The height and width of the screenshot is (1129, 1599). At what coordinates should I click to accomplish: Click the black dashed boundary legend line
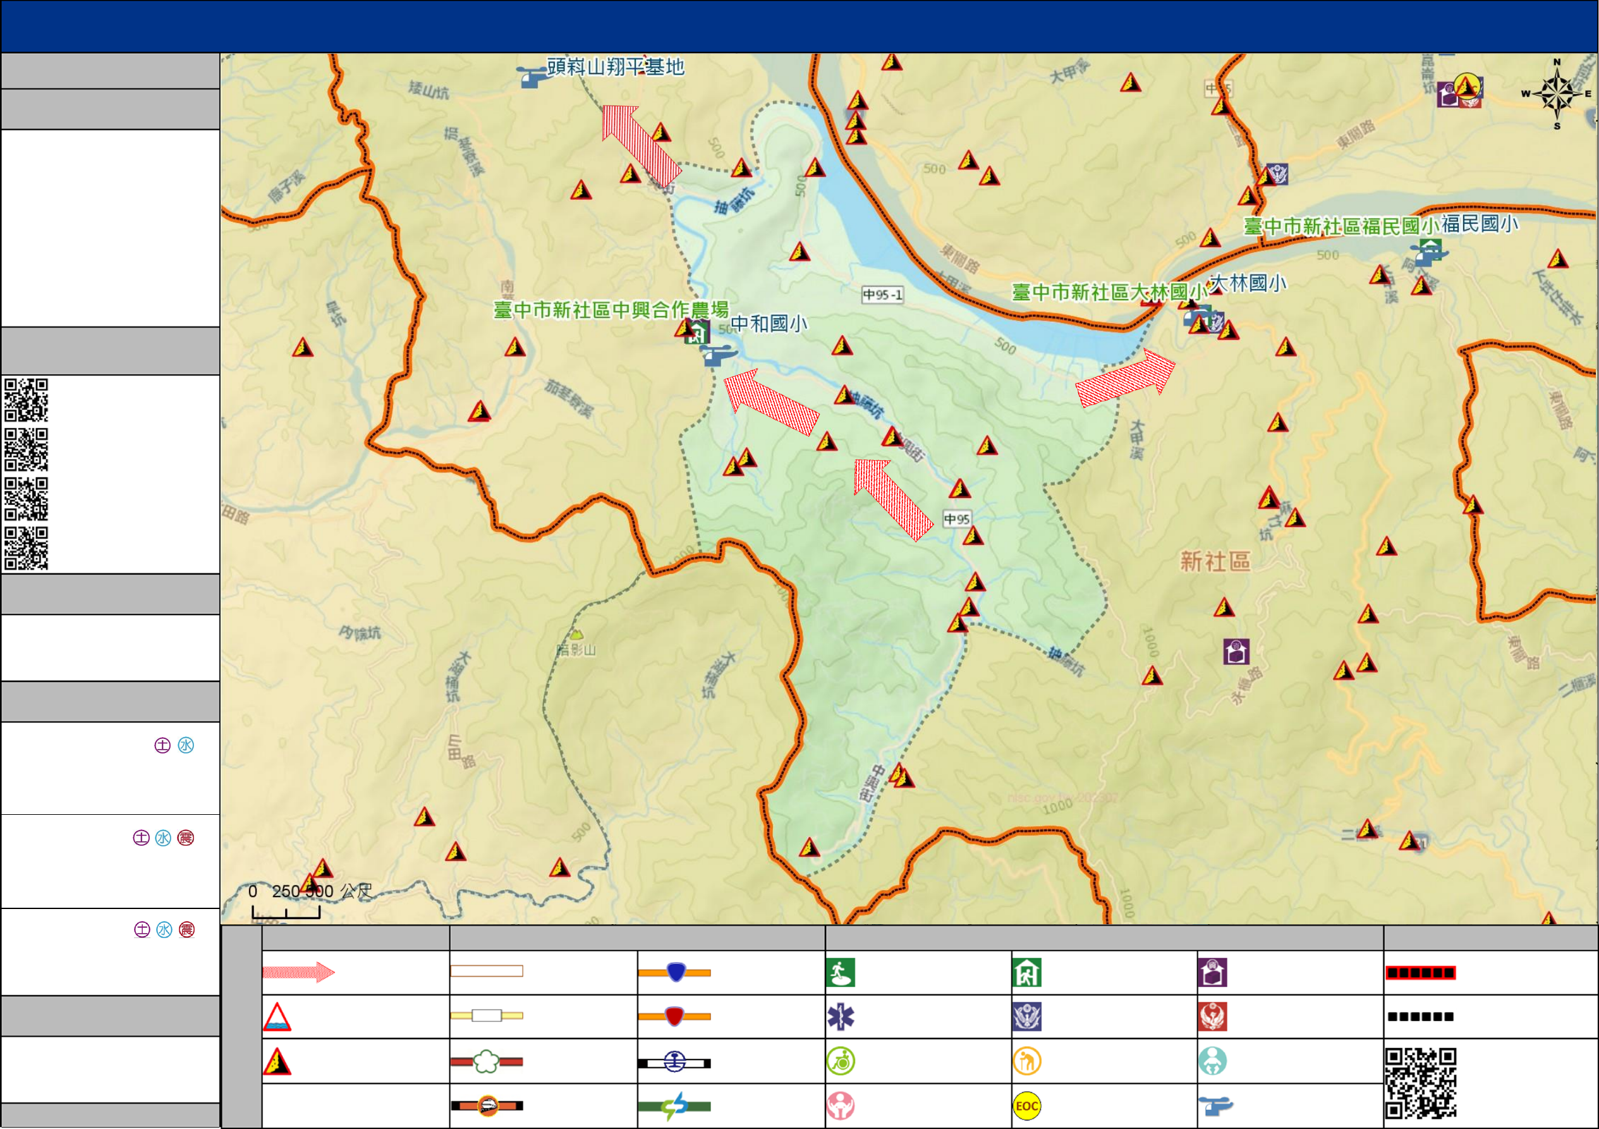[1421, 1017]
